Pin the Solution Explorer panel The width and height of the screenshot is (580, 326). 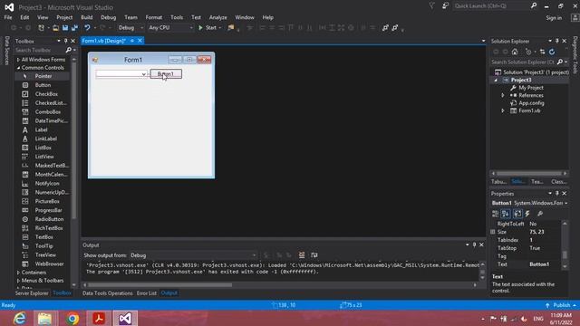(x=557, y=41)
